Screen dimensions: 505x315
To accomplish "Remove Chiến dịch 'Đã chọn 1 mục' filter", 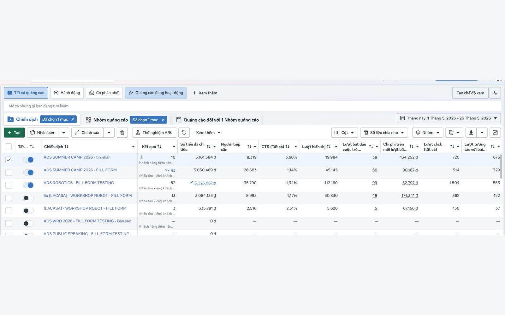I will pyautogui.click(x=73, y=119).
